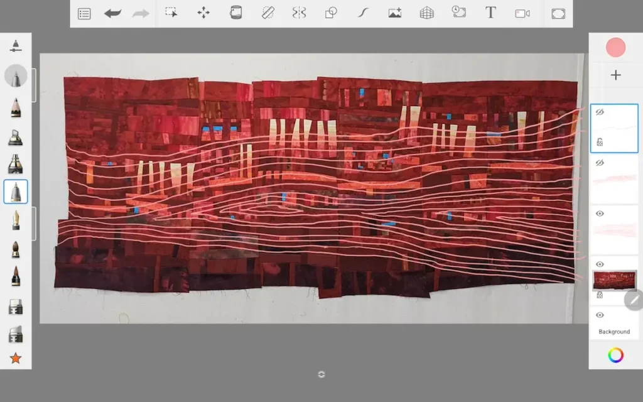Select the Transform tool in the toolbar
643x402 pixels.
click(x=204, y=13)
